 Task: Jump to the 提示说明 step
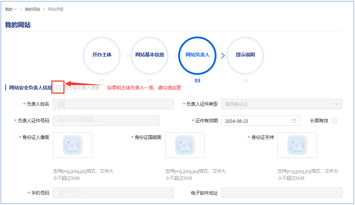[x=245, y=55]
